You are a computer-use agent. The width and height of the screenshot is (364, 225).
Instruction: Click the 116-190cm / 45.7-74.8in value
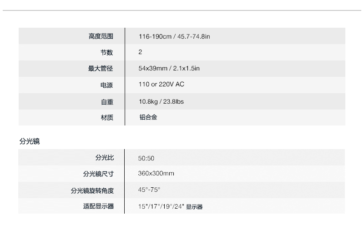(x=174, y=36)
